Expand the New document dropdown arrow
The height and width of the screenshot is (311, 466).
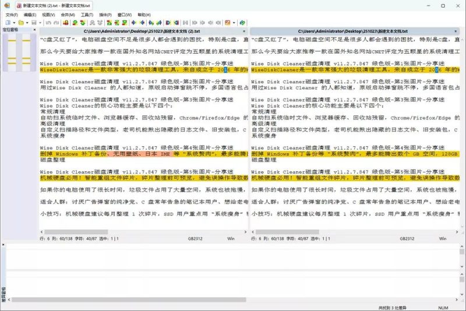14,23
